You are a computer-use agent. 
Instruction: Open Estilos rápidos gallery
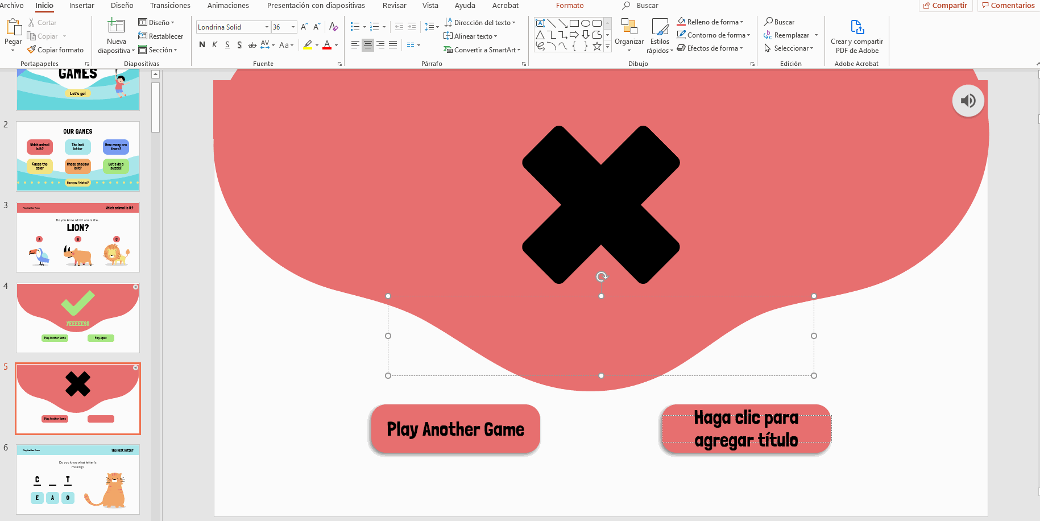tap(660, 35)
